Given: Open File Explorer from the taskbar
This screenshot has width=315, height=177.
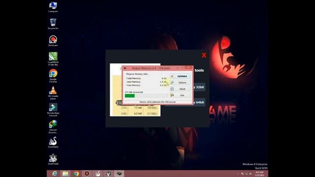Looking at the screenshot, I should (65, 174).
